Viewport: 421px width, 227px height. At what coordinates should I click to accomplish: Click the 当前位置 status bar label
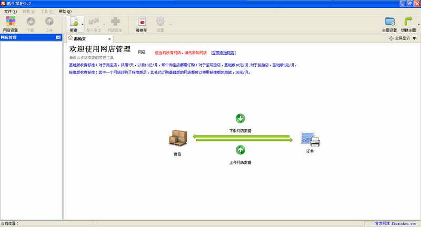pyautogui.click(x=9, y=223)
